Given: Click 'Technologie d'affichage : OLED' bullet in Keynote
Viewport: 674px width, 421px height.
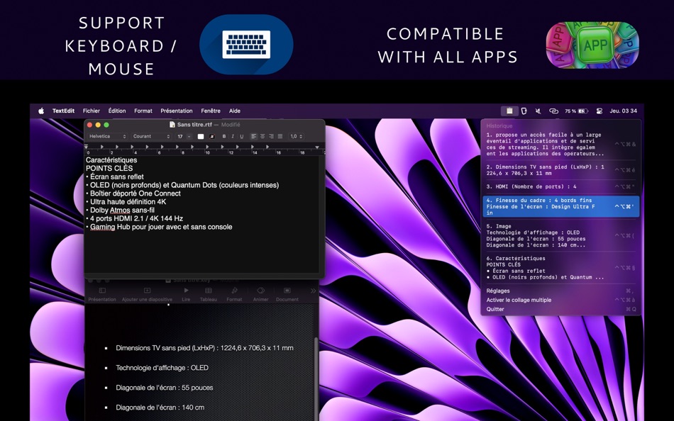Looking at the screenshot, I should pos(162,368).
